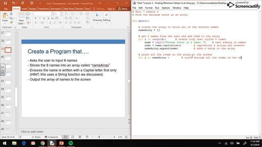Select slide 40 thumbnail
Screen dimensions: 262x147
tap(8, 58)
